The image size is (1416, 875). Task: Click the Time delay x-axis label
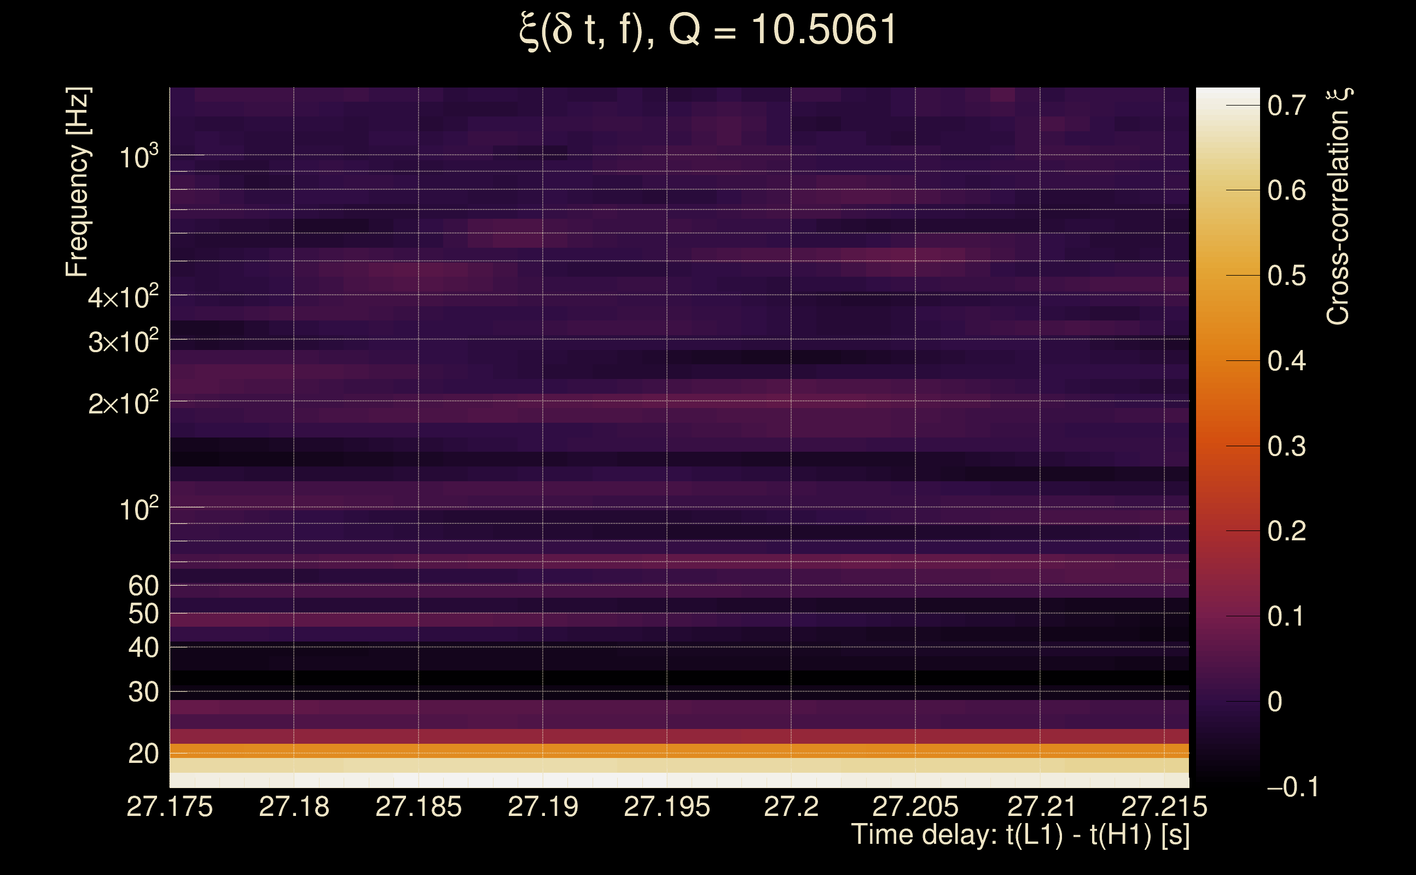point(1020,835)
